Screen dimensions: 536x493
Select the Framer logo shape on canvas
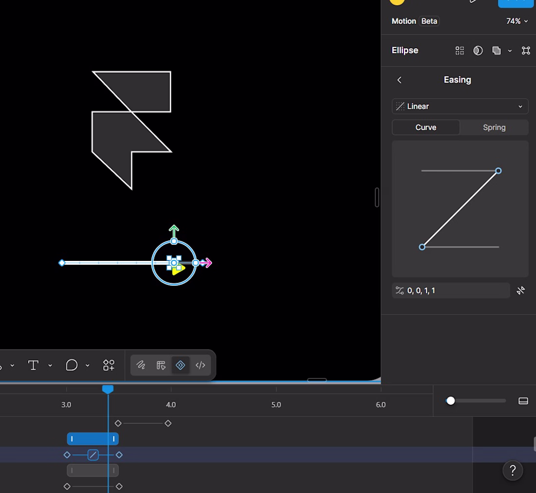132,130
